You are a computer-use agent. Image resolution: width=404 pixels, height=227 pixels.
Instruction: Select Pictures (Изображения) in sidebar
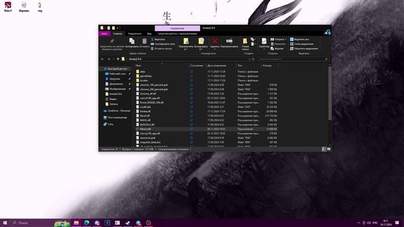point(116,89)
